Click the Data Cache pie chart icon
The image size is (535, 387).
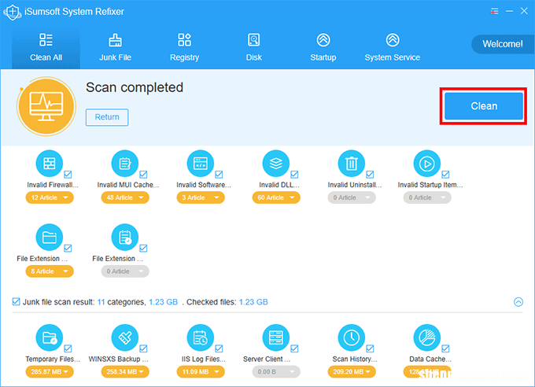click(x=427, y=337)
